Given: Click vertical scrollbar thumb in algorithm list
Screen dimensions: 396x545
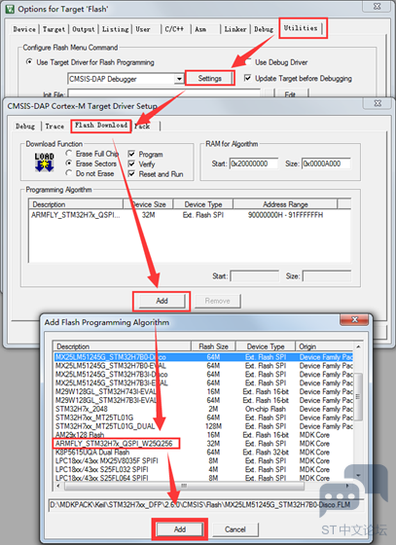Looking at the screenshot, I should (x=358, y=396).
